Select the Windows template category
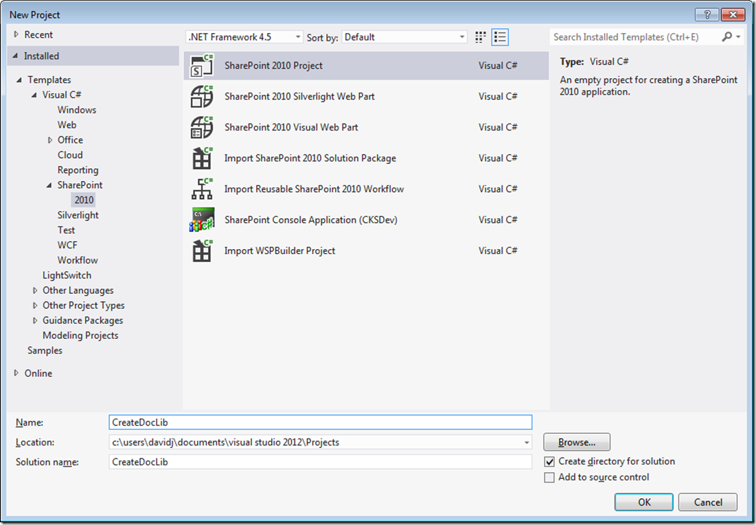This screenshot has height=525, width=756. (x=77, y=110)
